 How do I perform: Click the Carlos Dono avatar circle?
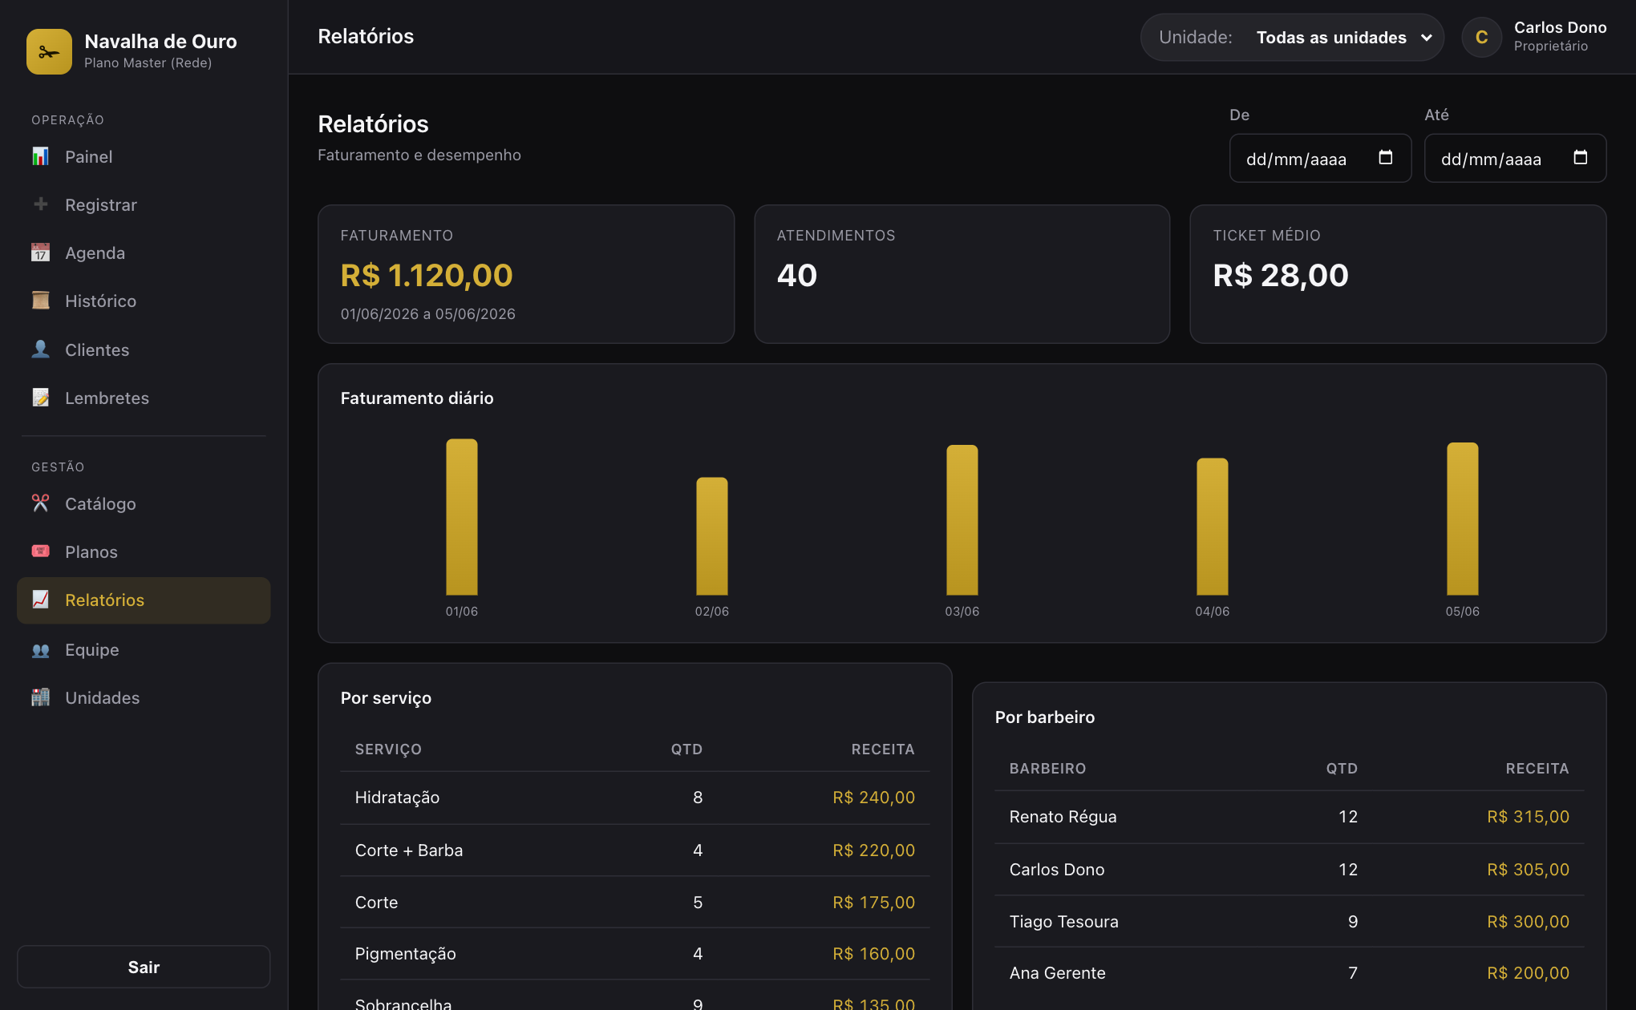point(1481,37)
